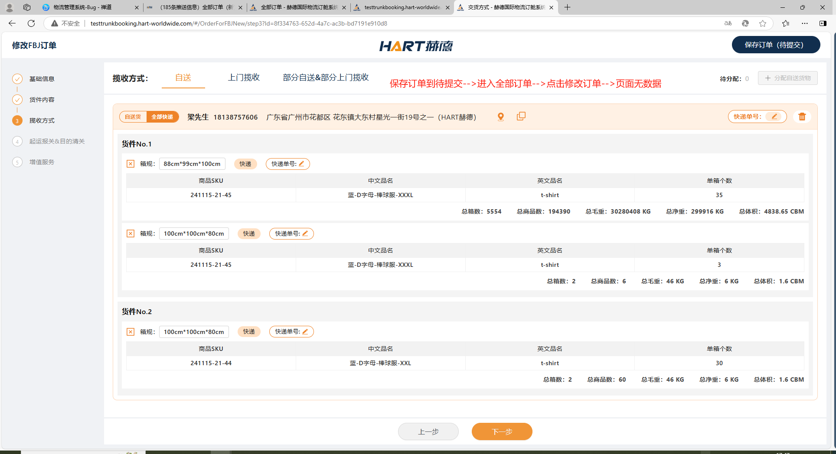Viewport: 836px width, 454px height.
Task: Select the 全部快递 toggle option
Action: pyautogui.click(x=162, y=117)
